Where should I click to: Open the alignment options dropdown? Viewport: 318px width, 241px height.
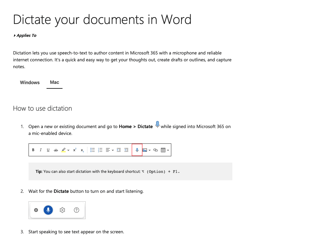112,150
